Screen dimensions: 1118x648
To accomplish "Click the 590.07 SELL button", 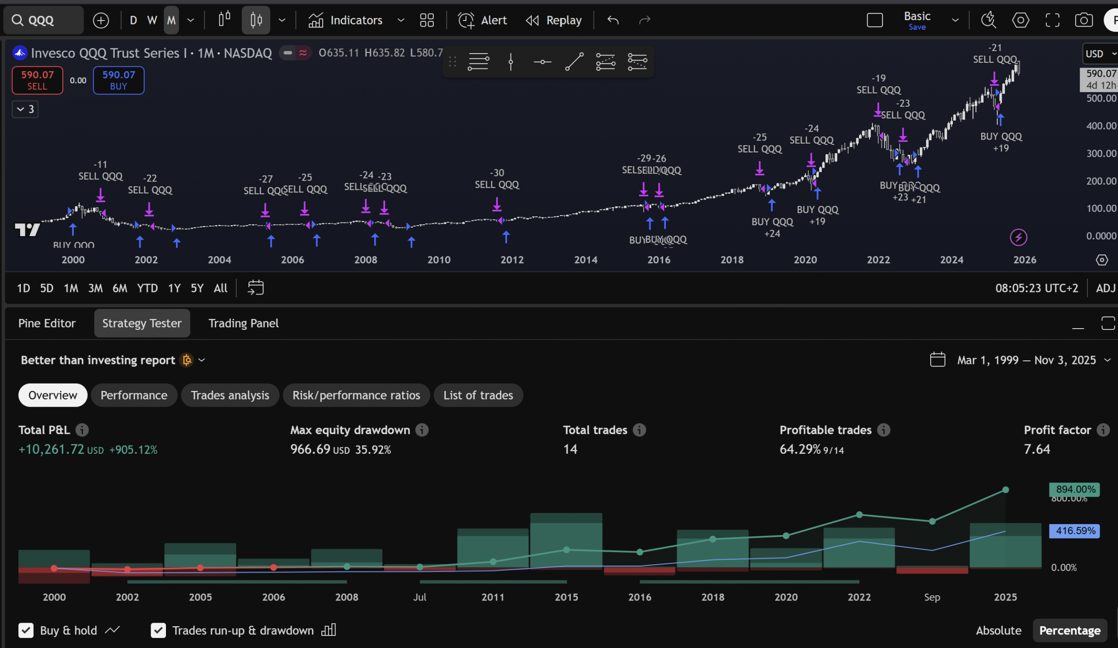I will pos(37,80).
